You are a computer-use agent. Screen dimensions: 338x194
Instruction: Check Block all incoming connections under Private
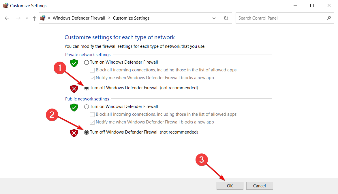(92, 70)
